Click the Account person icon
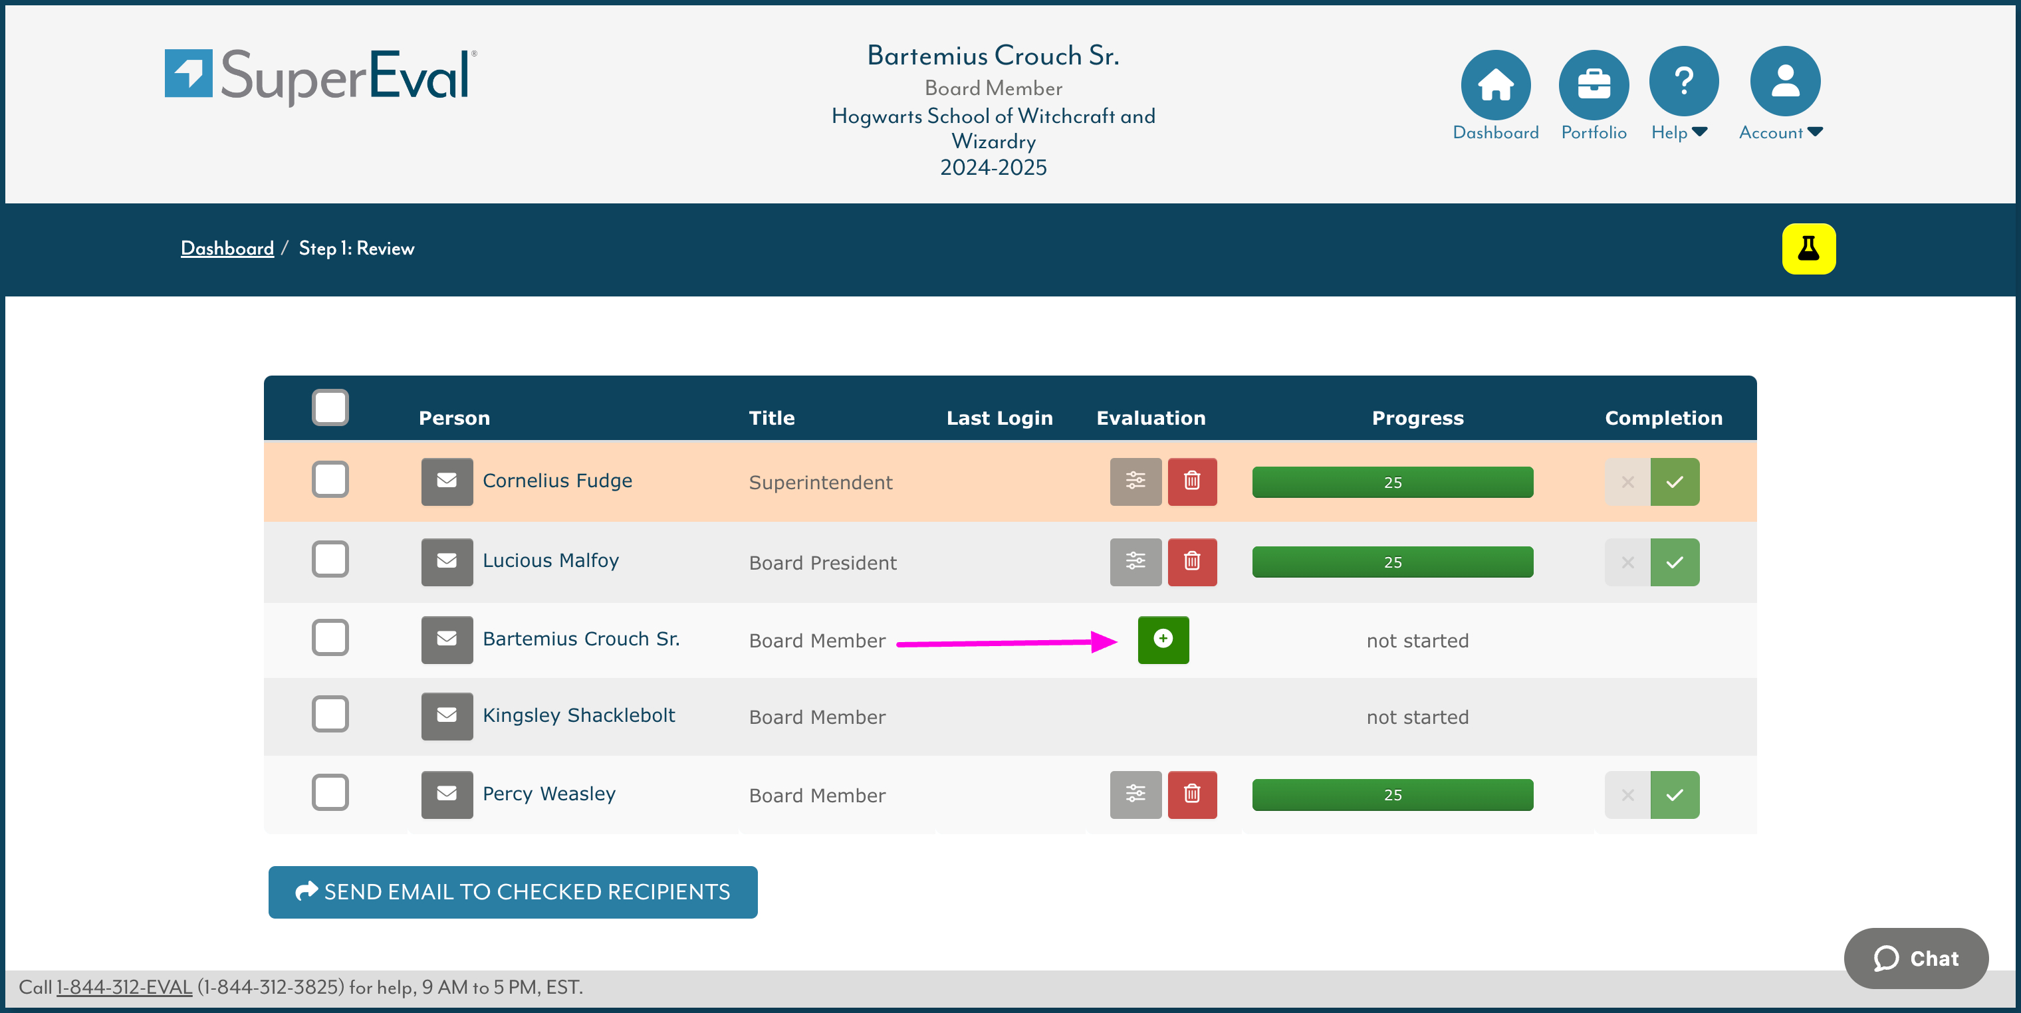 pos(1785,81)
